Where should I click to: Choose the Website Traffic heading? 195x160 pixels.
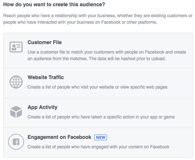[x=46, y=77]
